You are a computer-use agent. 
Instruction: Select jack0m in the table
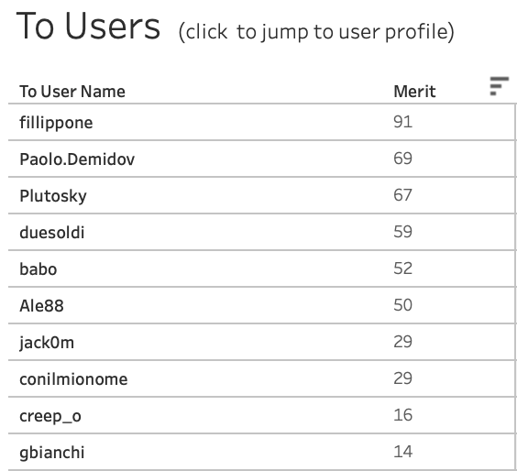click(x=47, y=343)
